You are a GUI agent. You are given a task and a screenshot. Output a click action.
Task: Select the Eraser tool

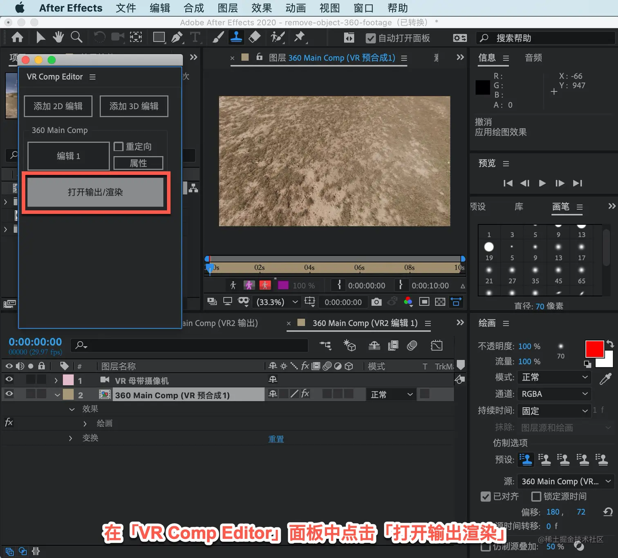255,38
